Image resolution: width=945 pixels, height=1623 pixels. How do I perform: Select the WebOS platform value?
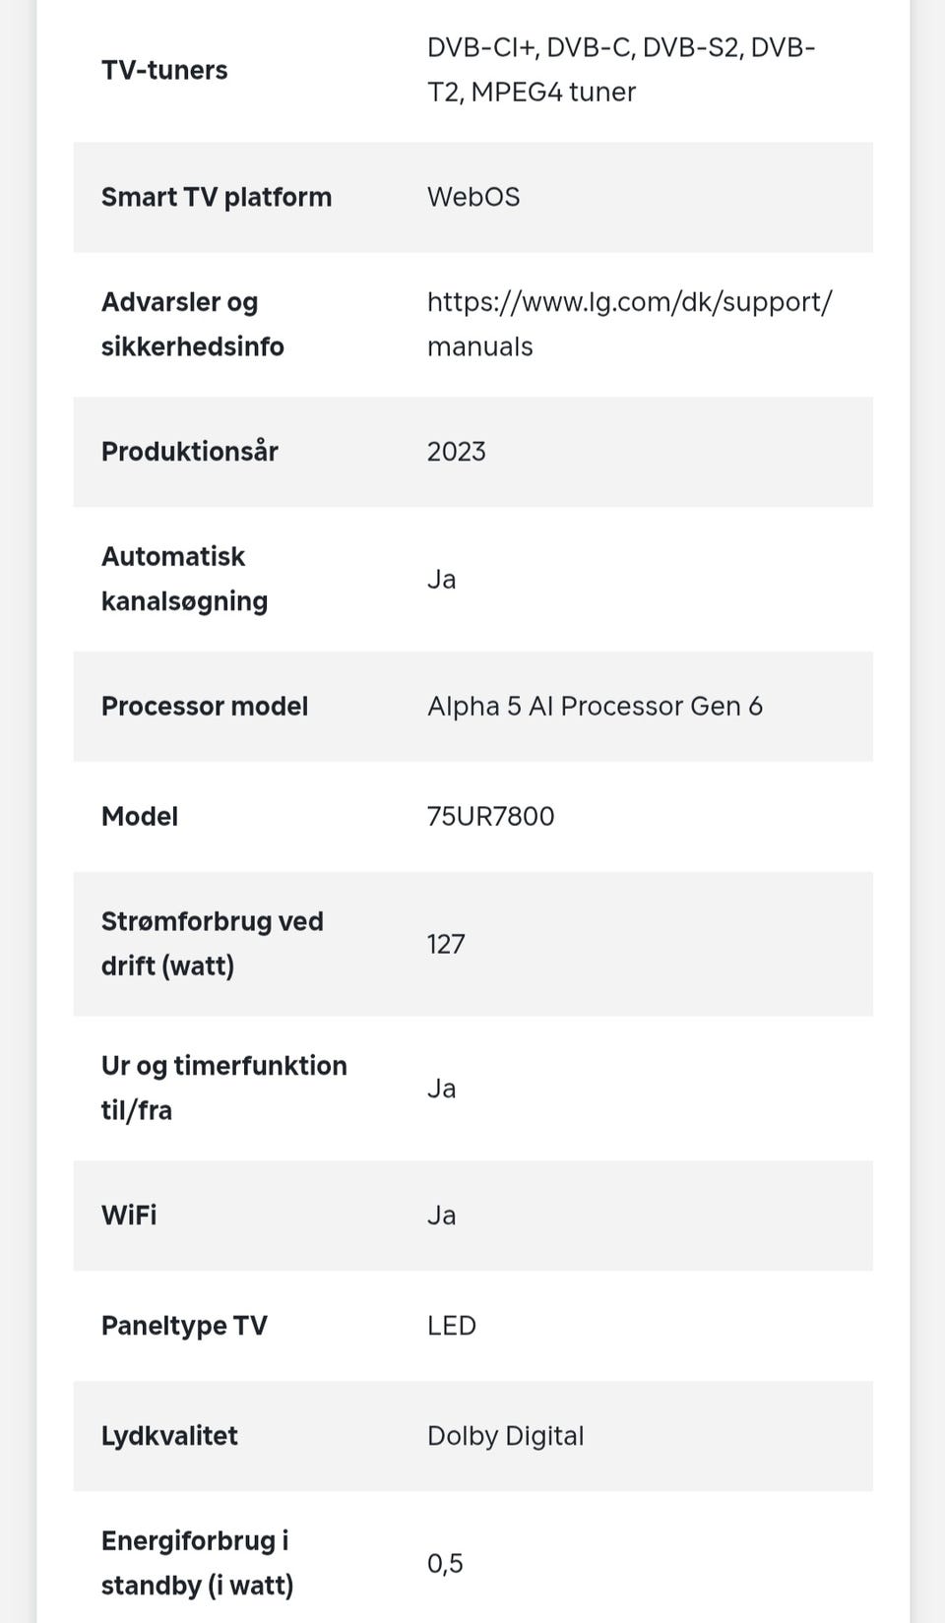click(x=473, y=197)
